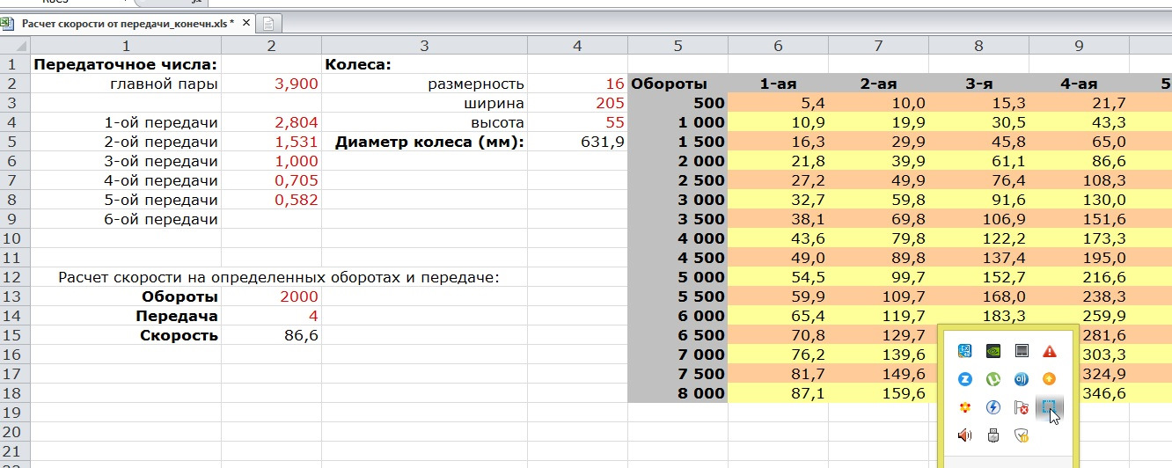Viewport: 1172px width, 468px height.
Task: Click the blue lightning bolt tray icon
Action: point(993,407)
